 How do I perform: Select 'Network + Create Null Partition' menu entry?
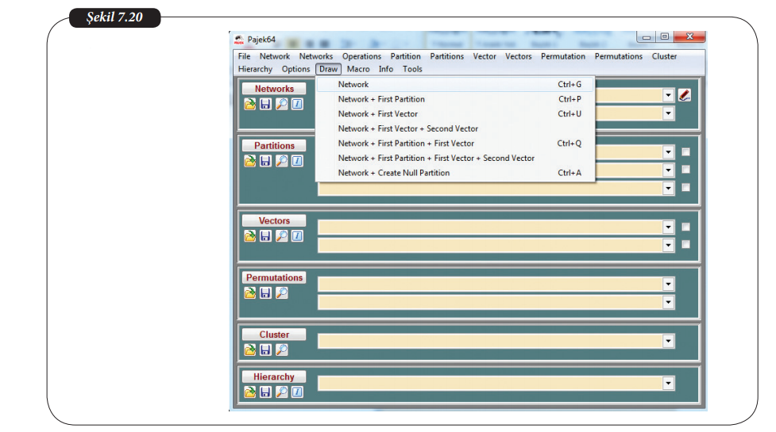tap(393, 173)
